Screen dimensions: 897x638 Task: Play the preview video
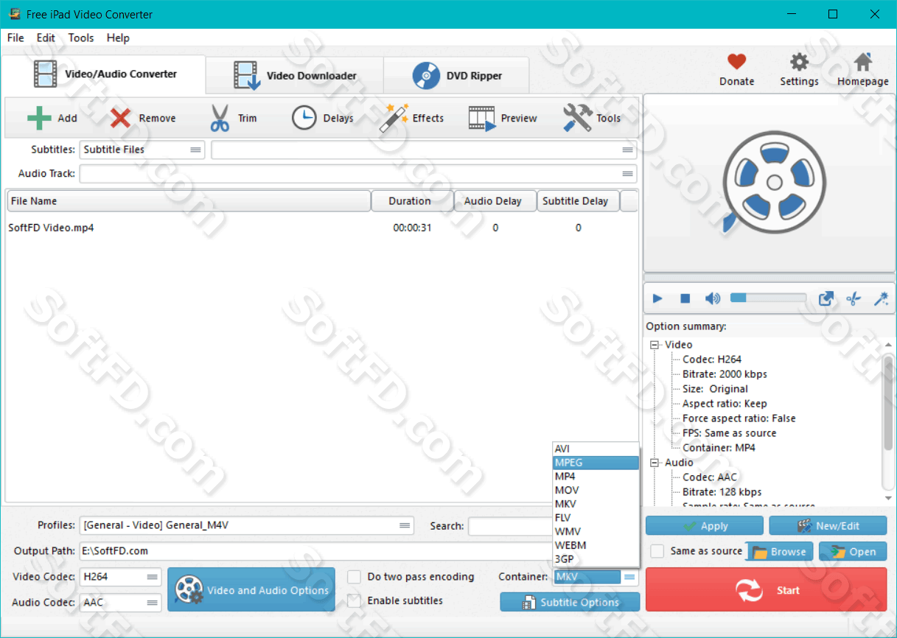tap(657, 298)
